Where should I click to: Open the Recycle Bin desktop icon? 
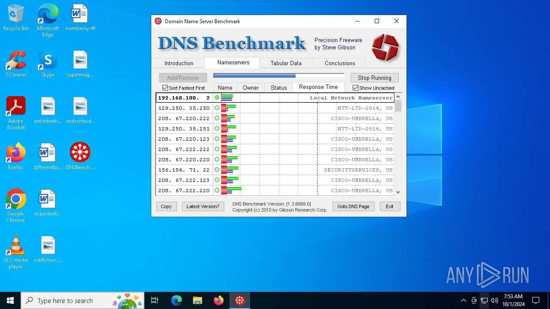[x=16, y=18]
